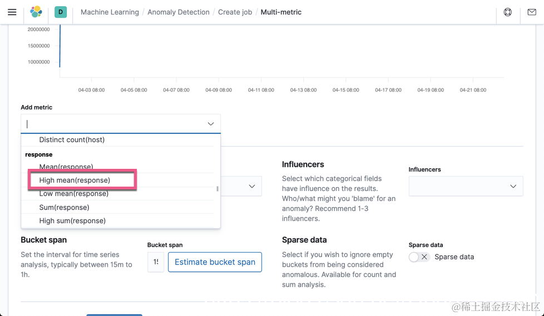Toggle the Sparse data switch
Screen dimensions: 544x316
point(419,257)
